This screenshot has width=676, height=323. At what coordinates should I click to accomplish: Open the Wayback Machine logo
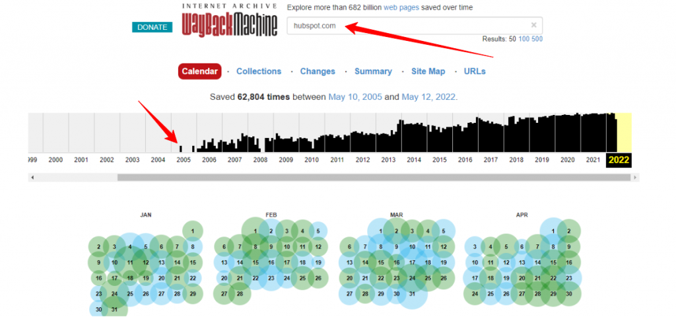tap(229, 20)
